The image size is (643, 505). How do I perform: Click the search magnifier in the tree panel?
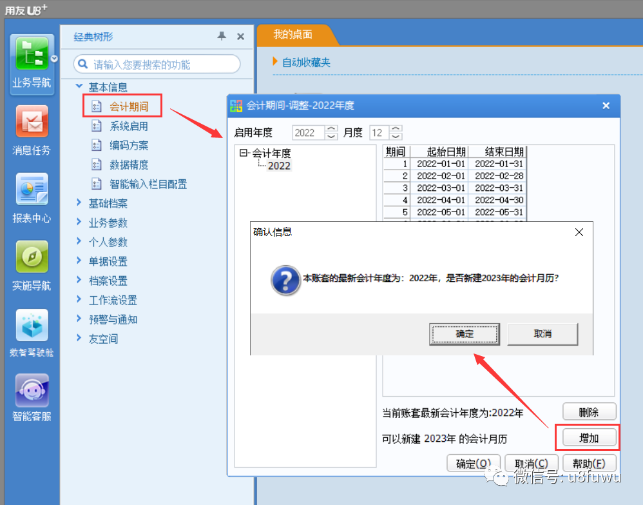(81, 65)
